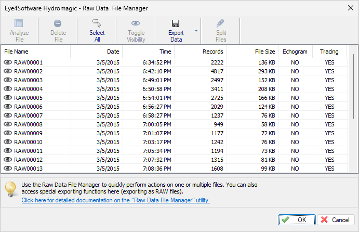Viewport: 359px width, 232px height.
Task: Click time cell 6:50:58 PM
Action: pos(157,89)
